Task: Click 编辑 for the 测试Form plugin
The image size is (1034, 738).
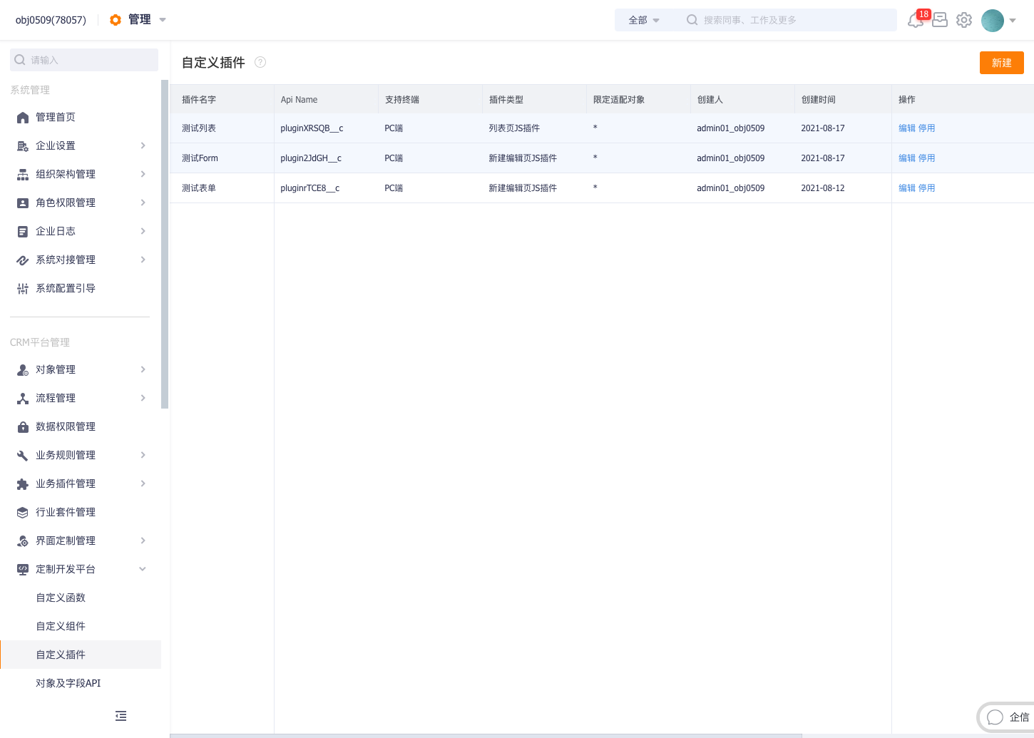Action: pos(907,158)
